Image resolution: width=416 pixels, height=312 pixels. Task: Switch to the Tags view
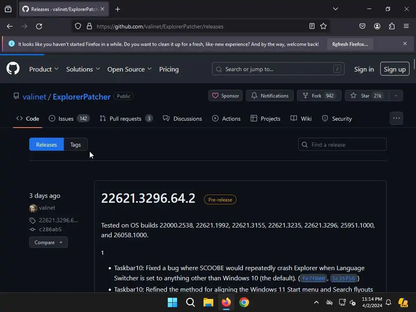point(76,144)
